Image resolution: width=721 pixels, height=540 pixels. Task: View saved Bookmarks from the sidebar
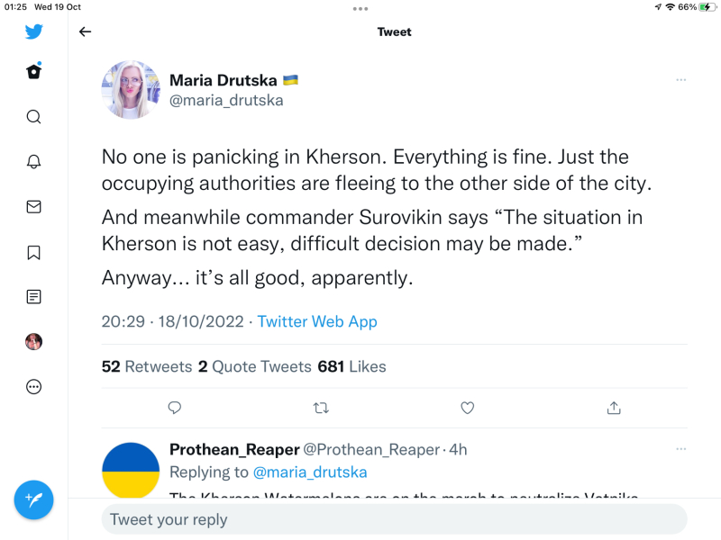point(33,252)
